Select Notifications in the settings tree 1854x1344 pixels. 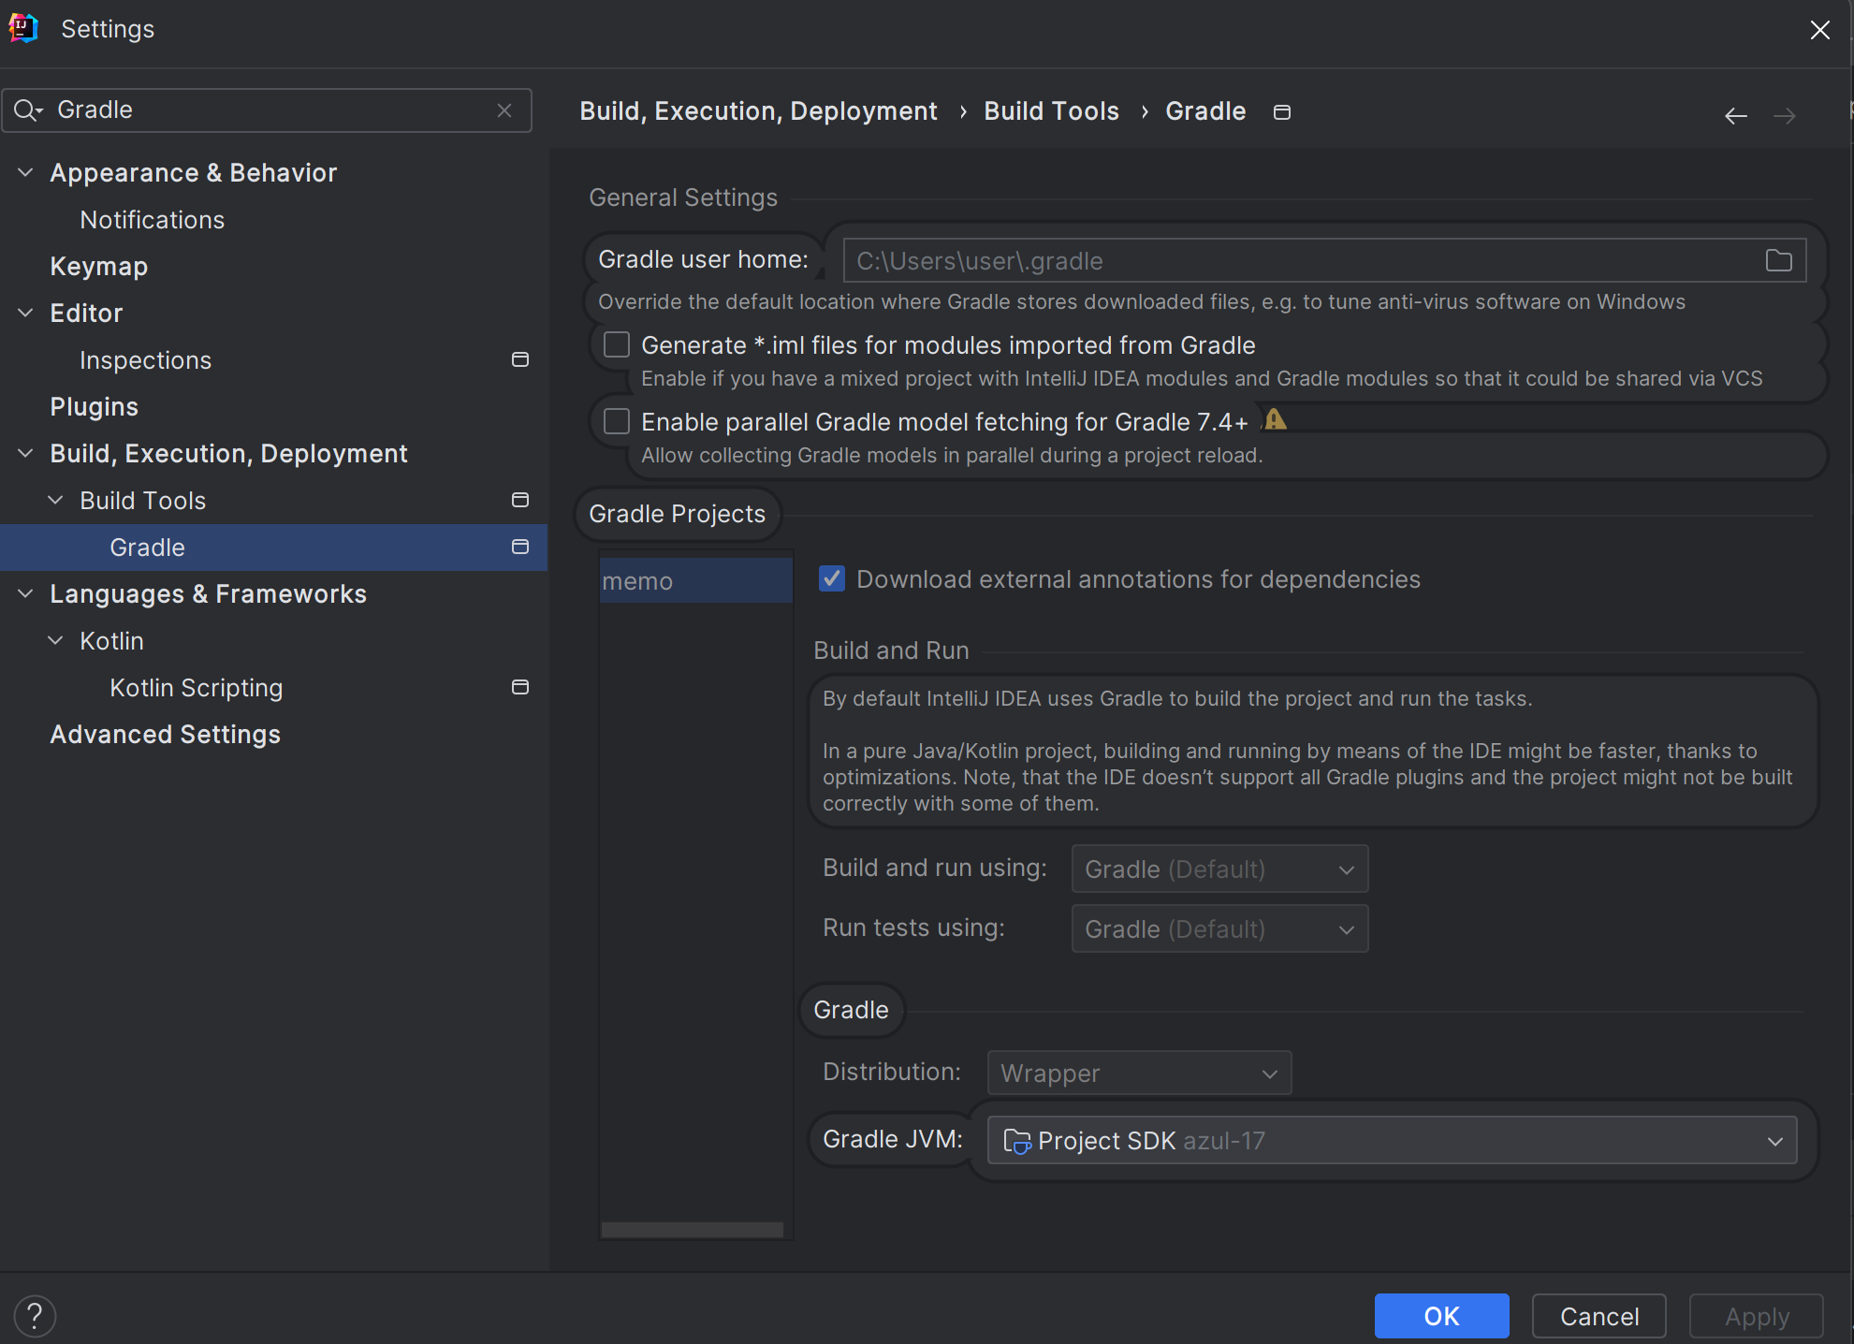tap(153, 219)
